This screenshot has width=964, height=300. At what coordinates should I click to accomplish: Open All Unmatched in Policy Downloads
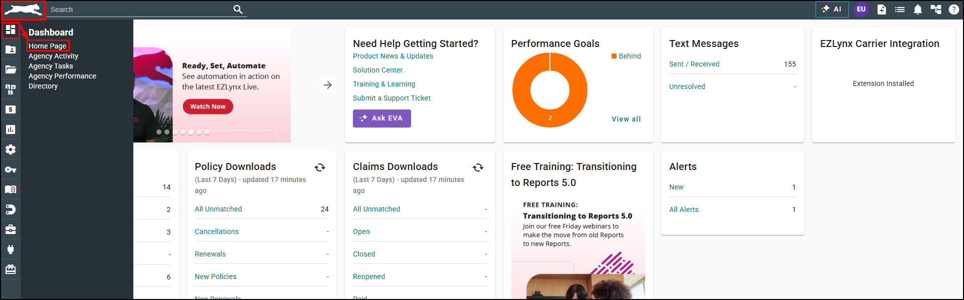pyautogui.click(x=218, y=209)
